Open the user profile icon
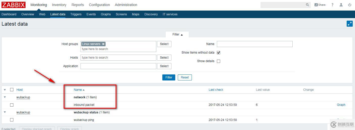355x130 pixels. 341,5
